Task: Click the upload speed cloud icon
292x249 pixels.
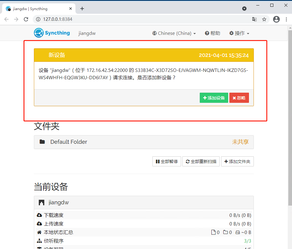Action: 39,224
